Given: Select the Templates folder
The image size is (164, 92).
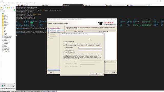Looking at the screenshot, I should point(5,17).
